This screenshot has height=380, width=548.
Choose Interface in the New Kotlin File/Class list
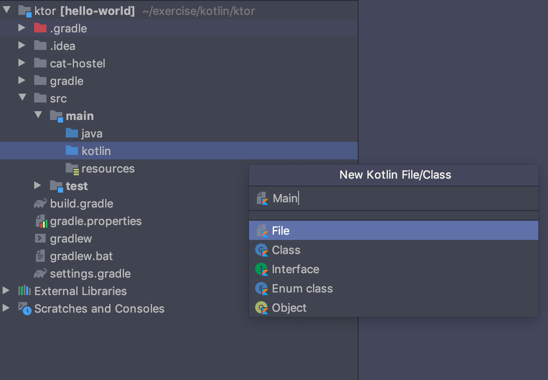click(x=296, y=269)
